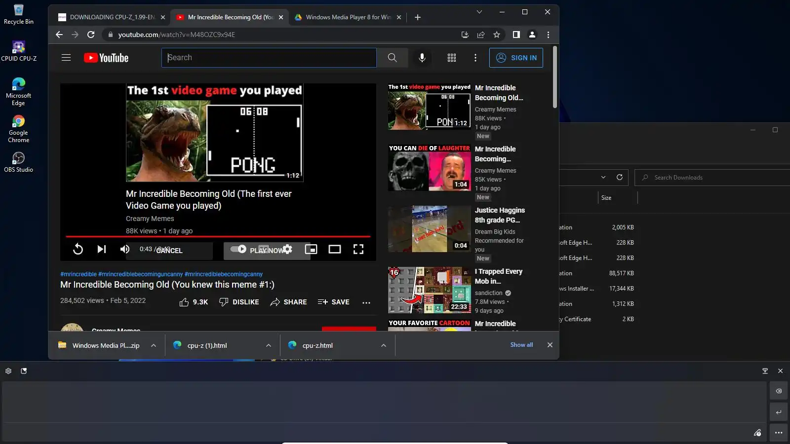Seek on the red video progress bar
The height and width of the screenshot is (444, 790).
coord(218,237)
